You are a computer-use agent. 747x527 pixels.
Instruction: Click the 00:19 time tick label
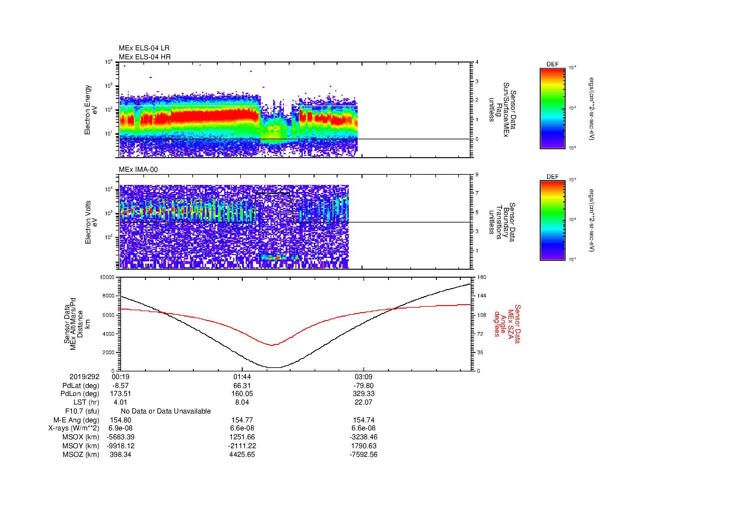(120, 377)
